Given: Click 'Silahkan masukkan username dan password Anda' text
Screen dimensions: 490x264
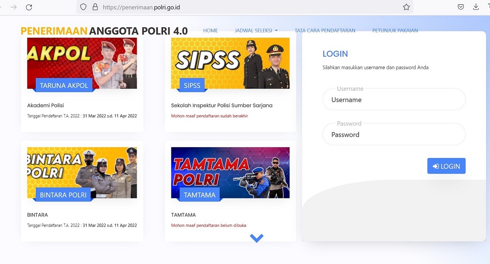Looking at the screenshot, I should pyautogui.click(x=376, y=68).
